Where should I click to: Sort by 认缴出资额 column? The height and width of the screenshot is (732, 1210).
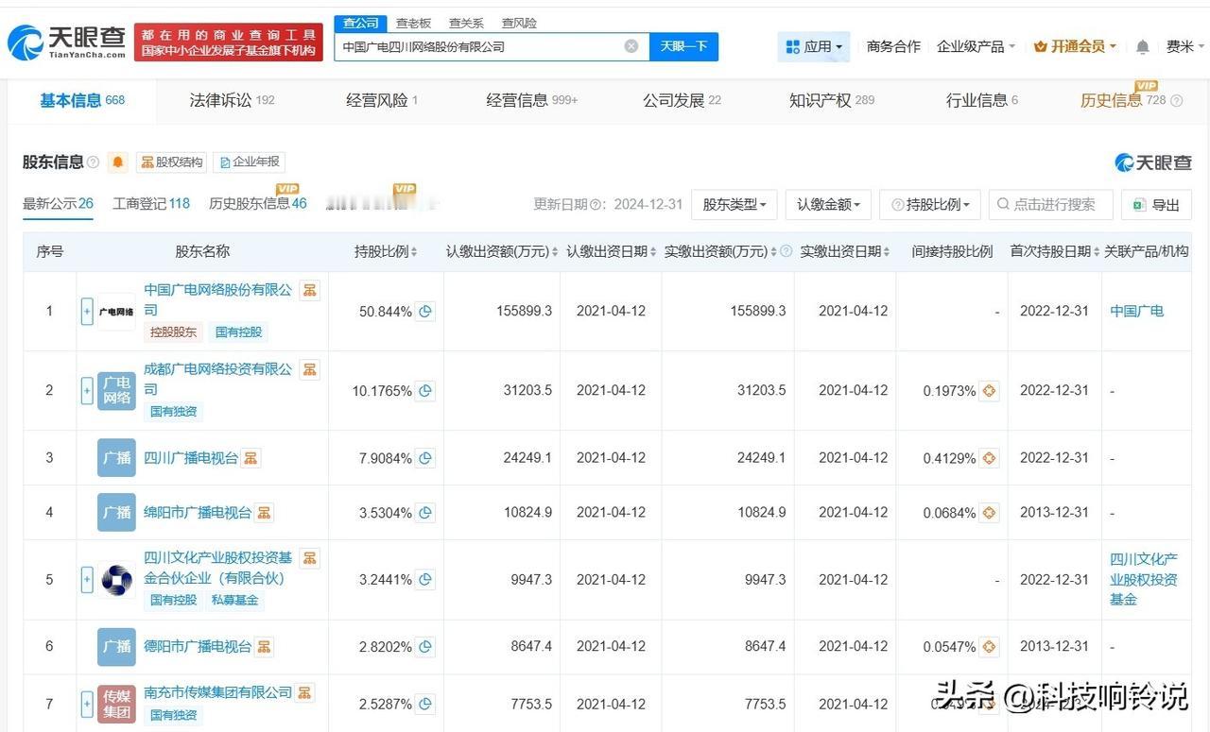pyautogui.click(x=502, y=251)
